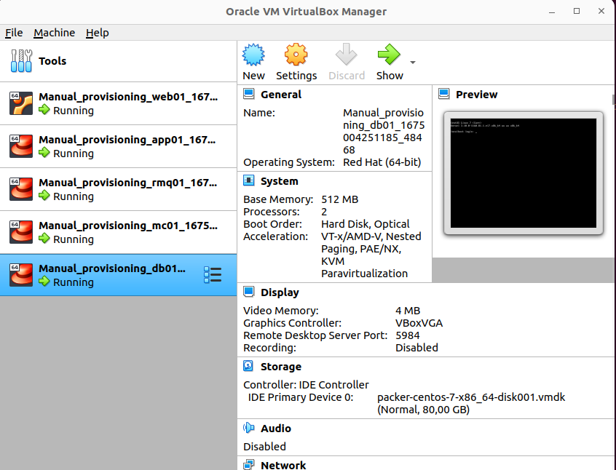The width and height of the screenshot is (616, 470).
Task: Click the web01 VM OS icon
Action: coord(21,103)
